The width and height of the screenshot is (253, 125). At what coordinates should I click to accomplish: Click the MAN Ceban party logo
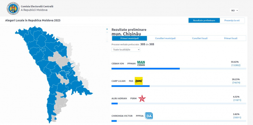141,64
